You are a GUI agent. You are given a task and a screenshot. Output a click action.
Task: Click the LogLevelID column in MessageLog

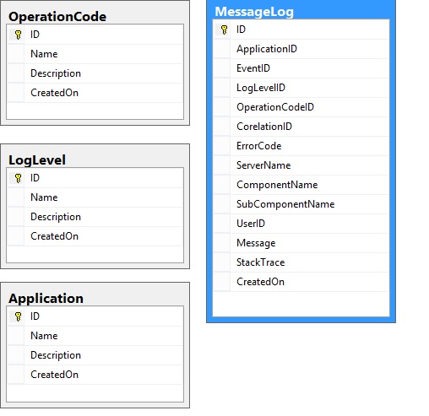[x=301, y=88]
